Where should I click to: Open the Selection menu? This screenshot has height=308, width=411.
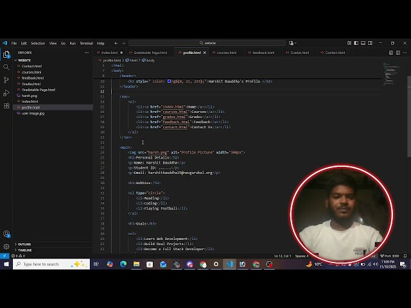38,43
